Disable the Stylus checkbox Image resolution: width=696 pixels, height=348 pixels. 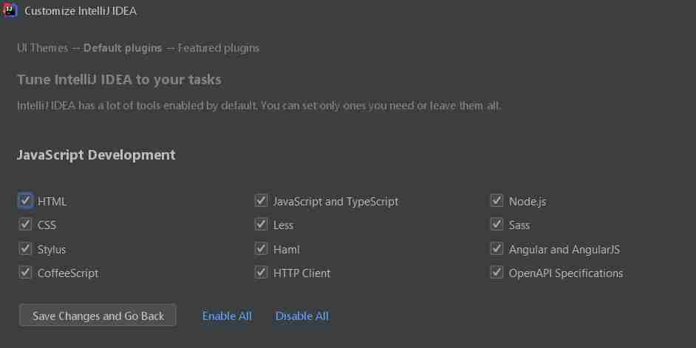pyautogui.click(x=26, y=248)
